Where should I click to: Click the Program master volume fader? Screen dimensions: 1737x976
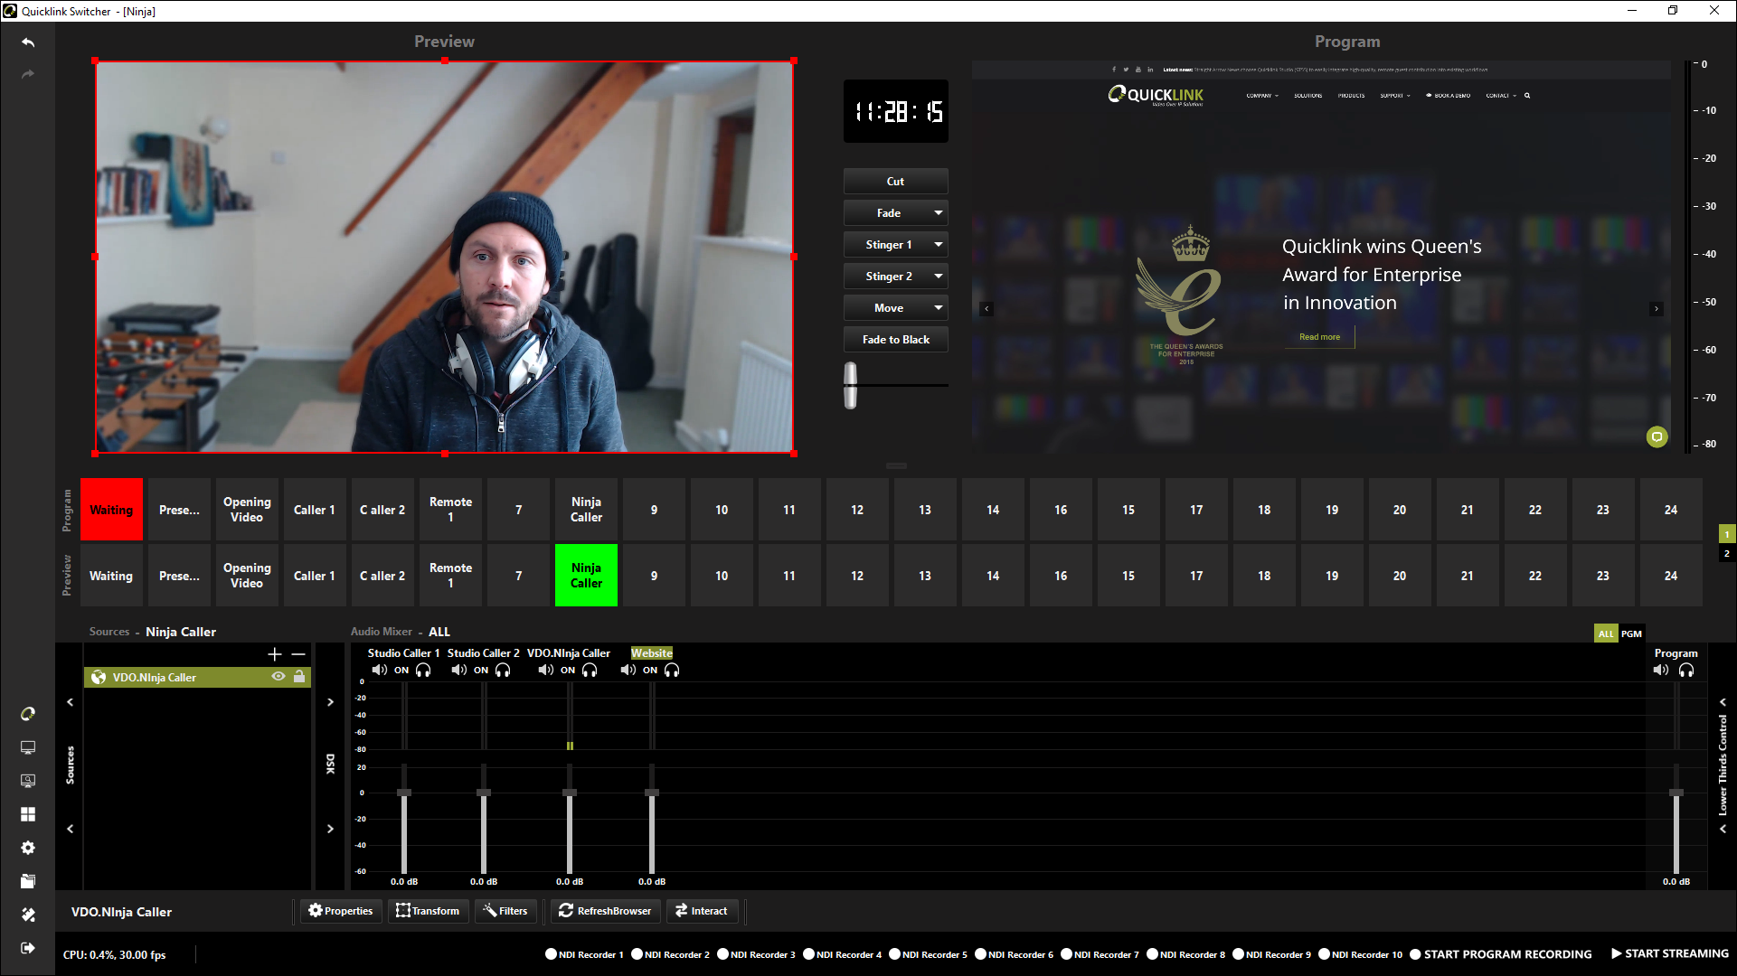[x=1676, y=793]
